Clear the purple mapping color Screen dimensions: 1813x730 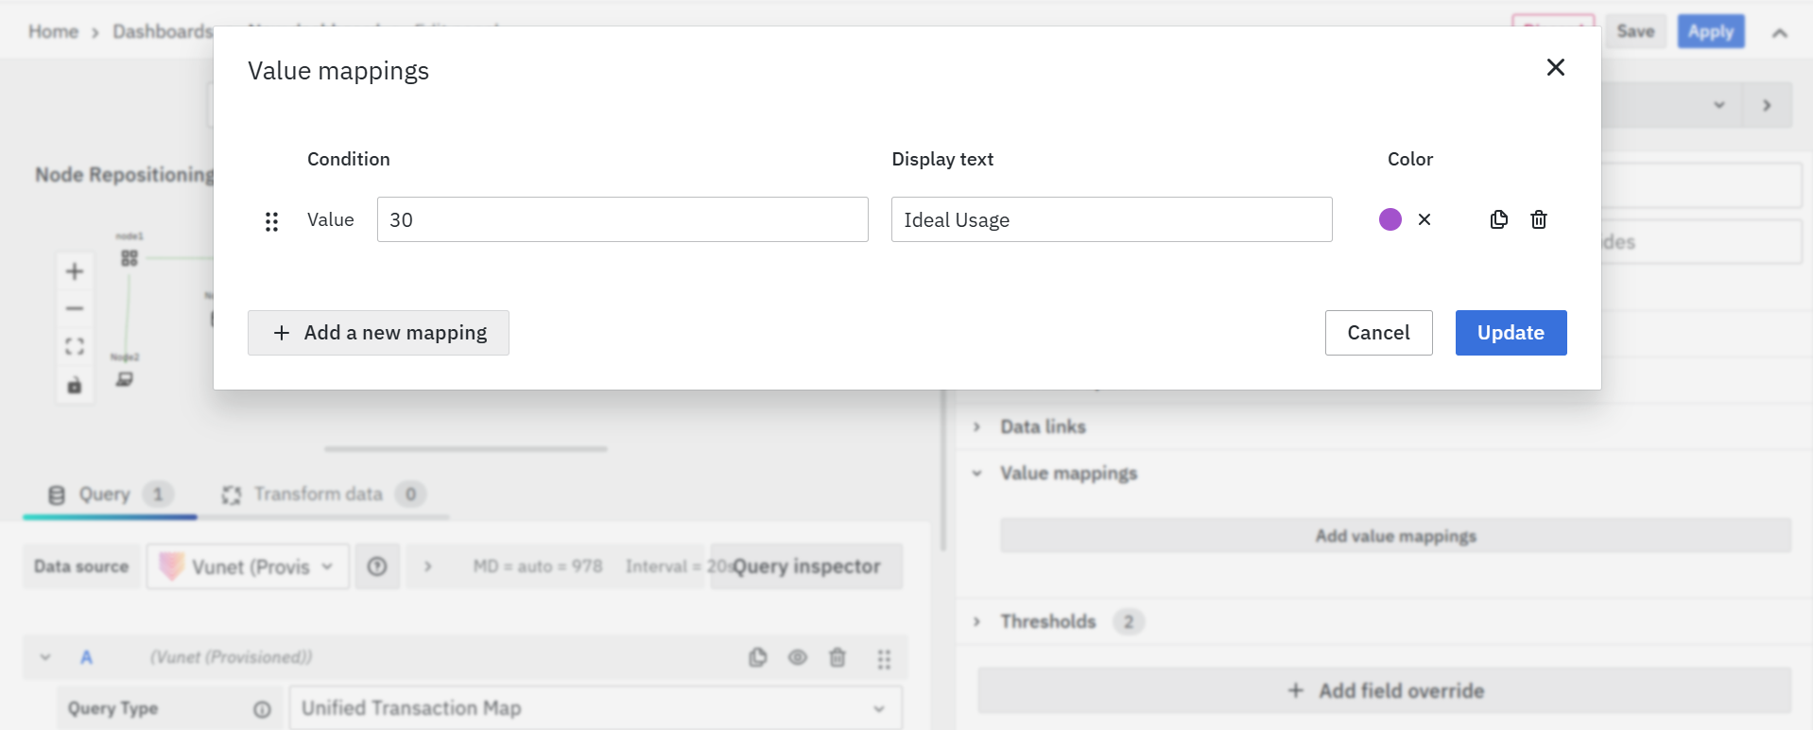coord(1424,219)
